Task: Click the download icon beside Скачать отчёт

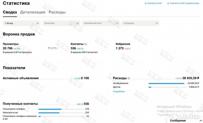Action: click(145, 3)
